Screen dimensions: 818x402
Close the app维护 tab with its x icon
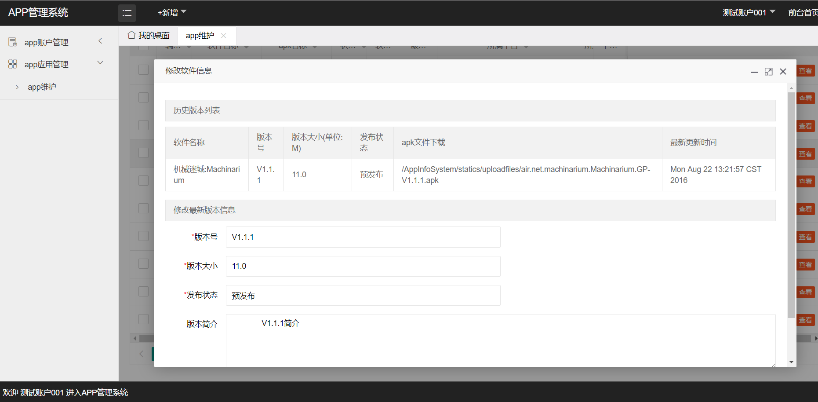224,36
